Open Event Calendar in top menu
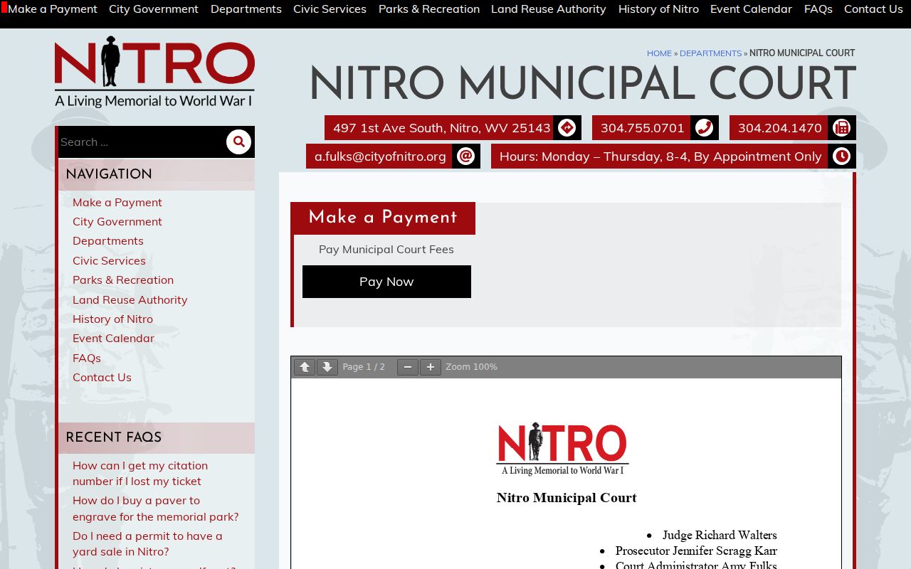This screenshot has width=911, height=569. click(x=751, y=9)
